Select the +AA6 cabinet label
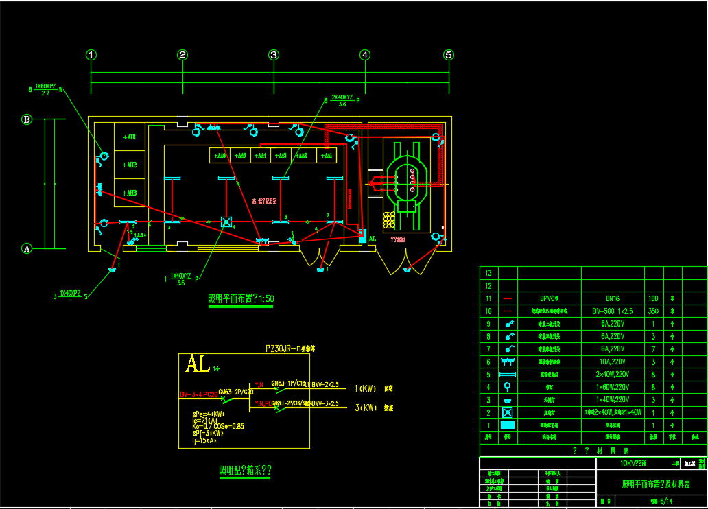This screenshot has width=708, height=509. [x=220, y=155]
